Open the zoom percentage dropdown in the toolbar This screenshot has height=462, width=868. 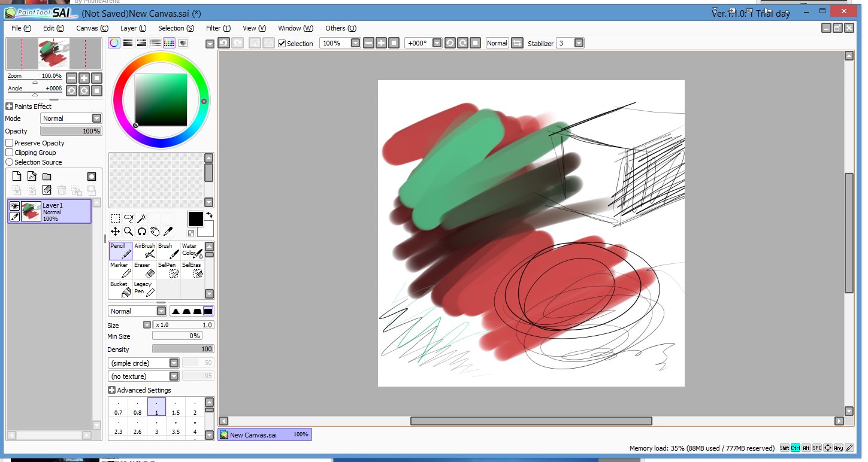tap(356, 43)
